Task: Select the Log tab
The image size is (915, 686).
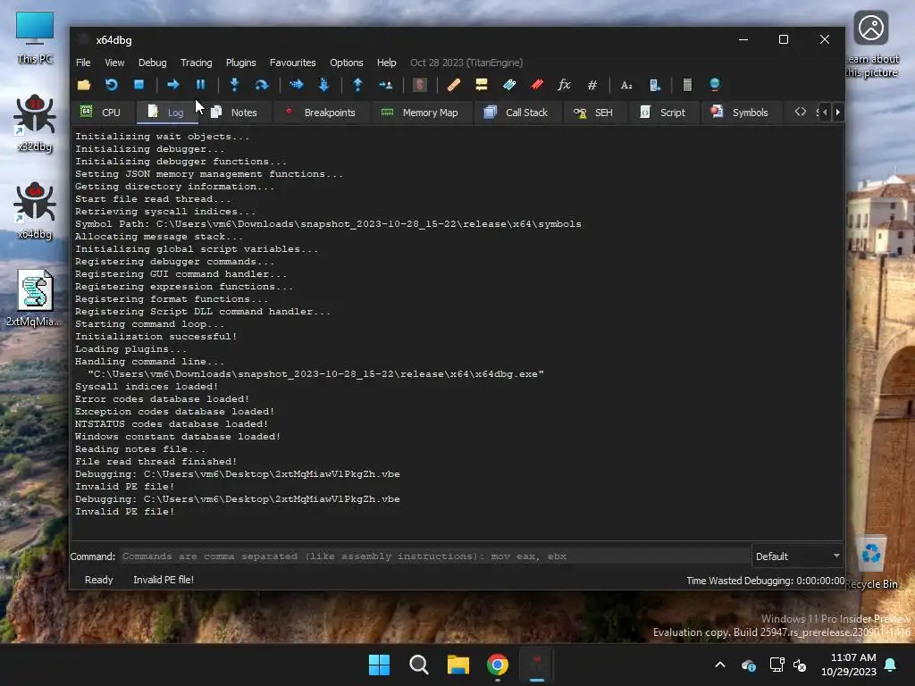Action: pyautogui.click(x=166, y=113)
